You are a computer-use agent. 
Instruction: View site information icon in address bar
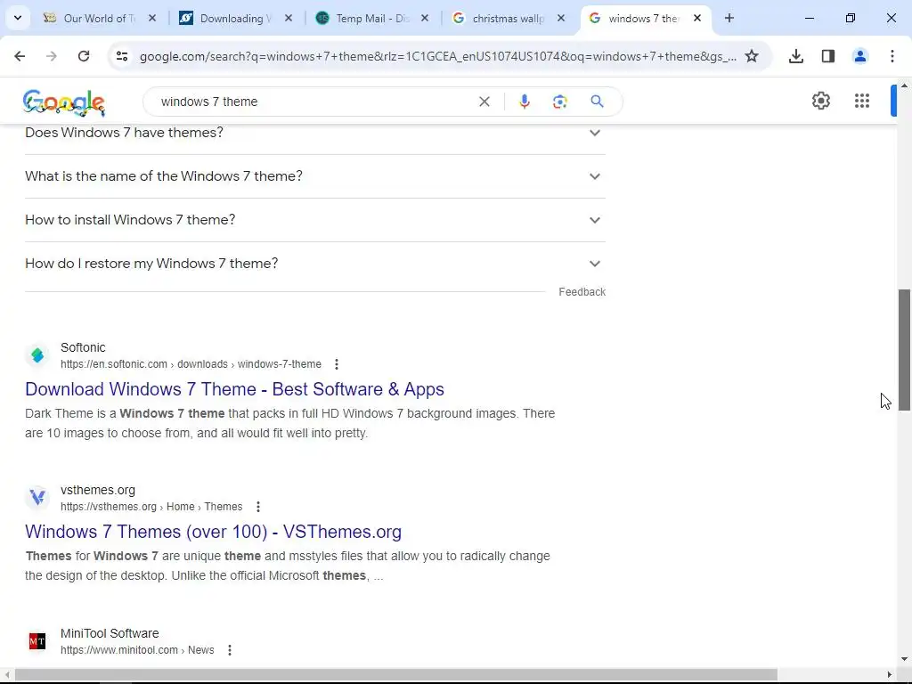121,56
